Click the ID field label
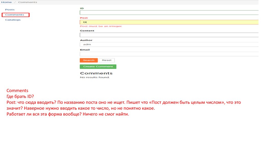Image resolution: width=261 pixels, height=146 pixels. pyautogui.click(x=82, y=8)
